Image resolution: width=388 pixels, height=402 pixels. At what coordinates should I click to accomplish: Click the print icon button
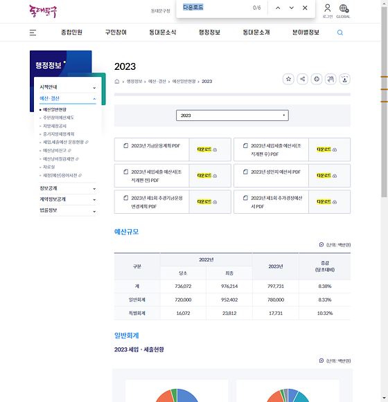317,79
